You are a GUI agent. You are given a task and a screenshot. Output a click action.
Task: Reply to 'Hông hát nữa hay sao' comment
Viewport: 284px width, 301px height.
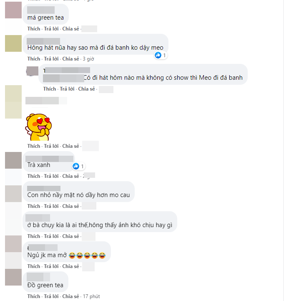tap(51, 59)
